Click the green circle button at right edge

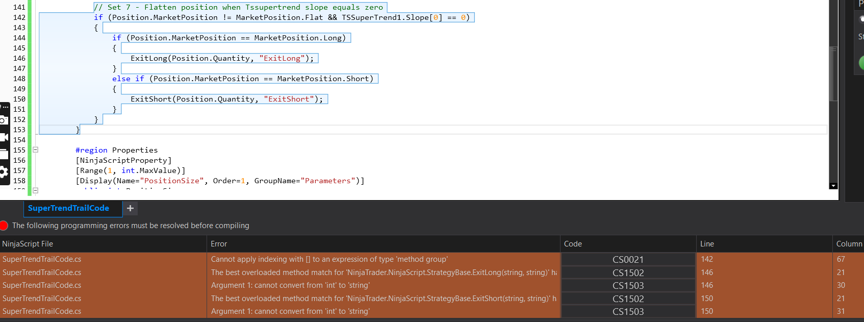pos(861,63)
